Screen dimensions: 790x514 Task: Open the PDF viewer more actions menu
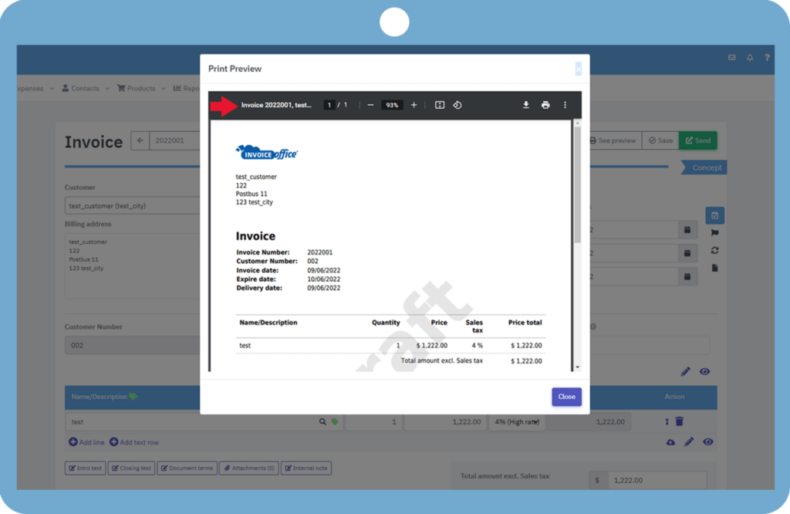565,105
